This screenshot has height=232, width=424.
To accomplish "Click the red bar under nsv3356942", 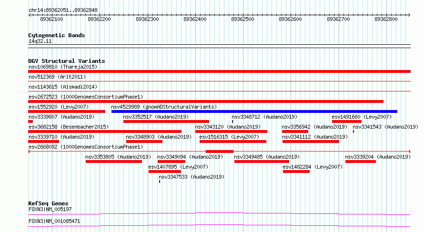I will (295, 131).
